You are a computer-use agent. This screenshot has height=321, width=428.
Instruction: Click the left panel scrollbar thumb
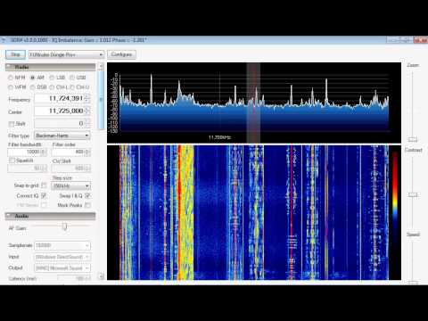click(101, 100)
